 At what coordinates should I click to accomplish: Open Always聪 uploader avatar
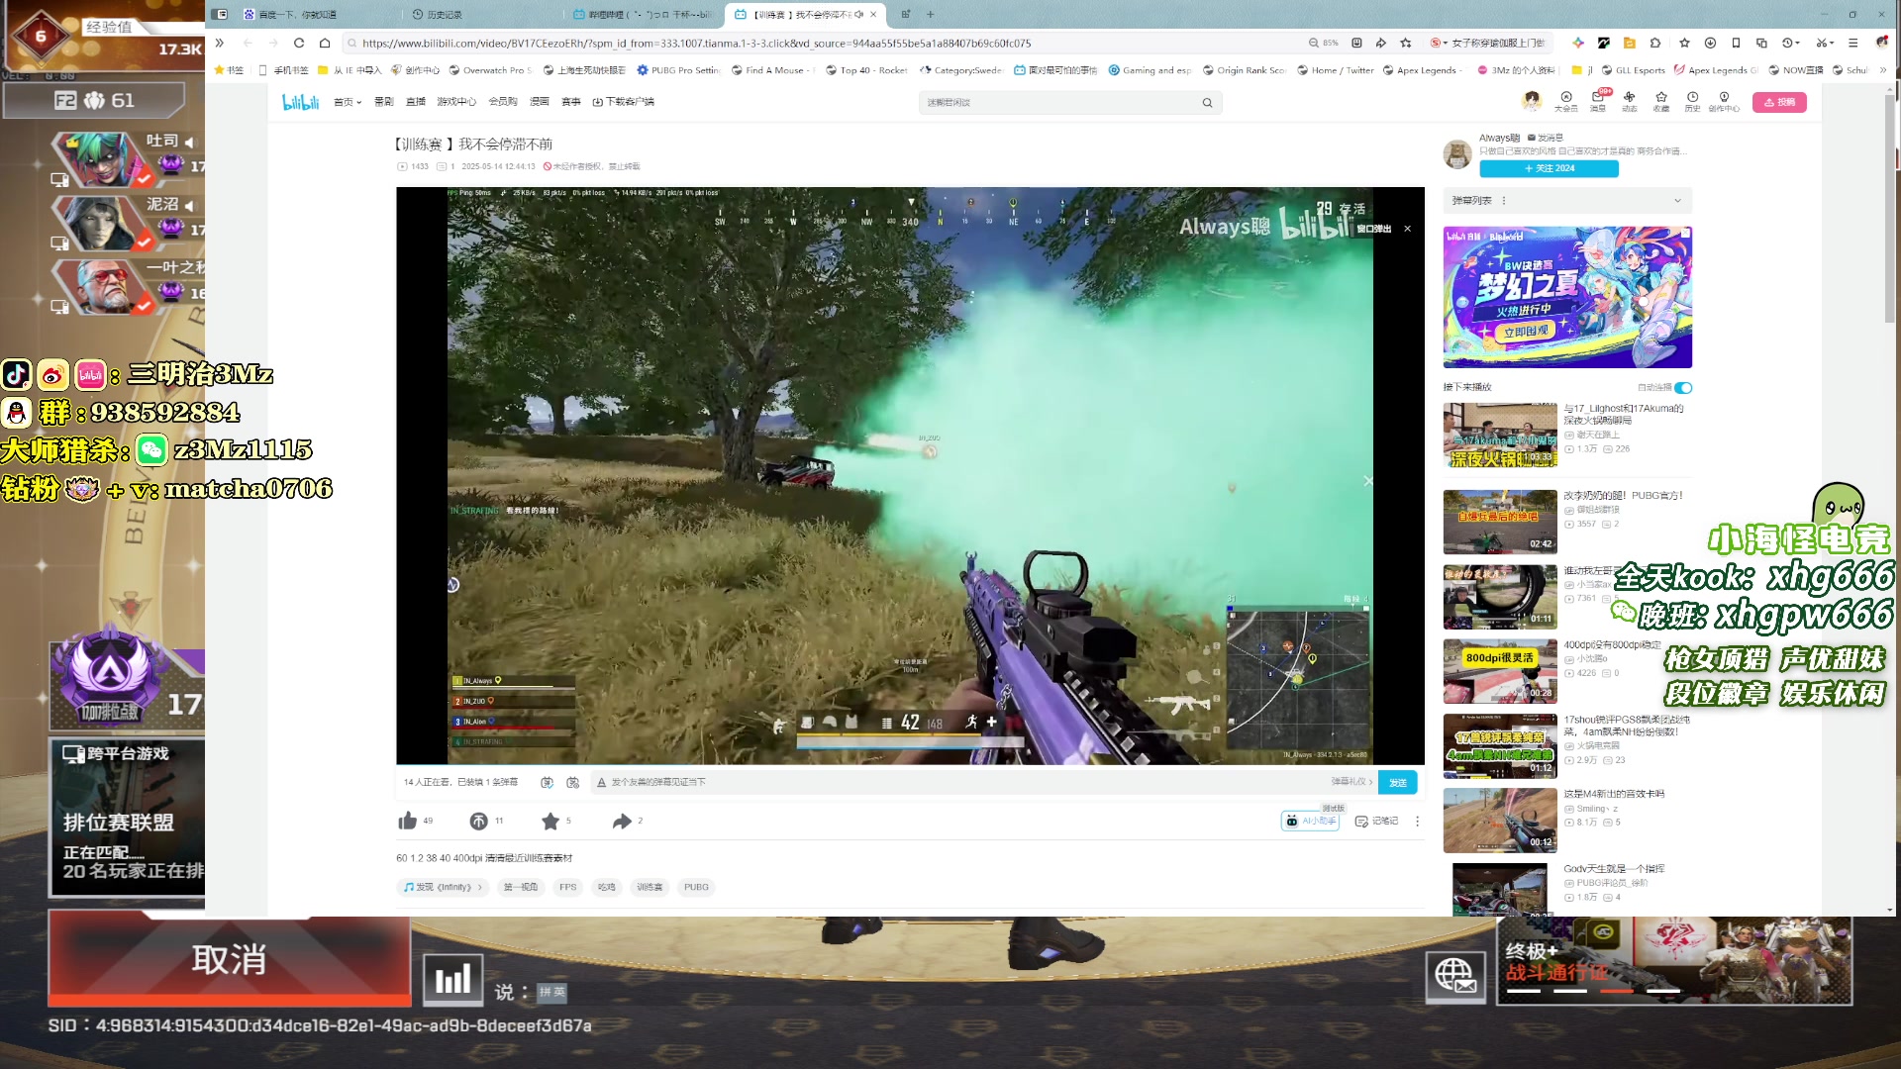coord(1456,154)
